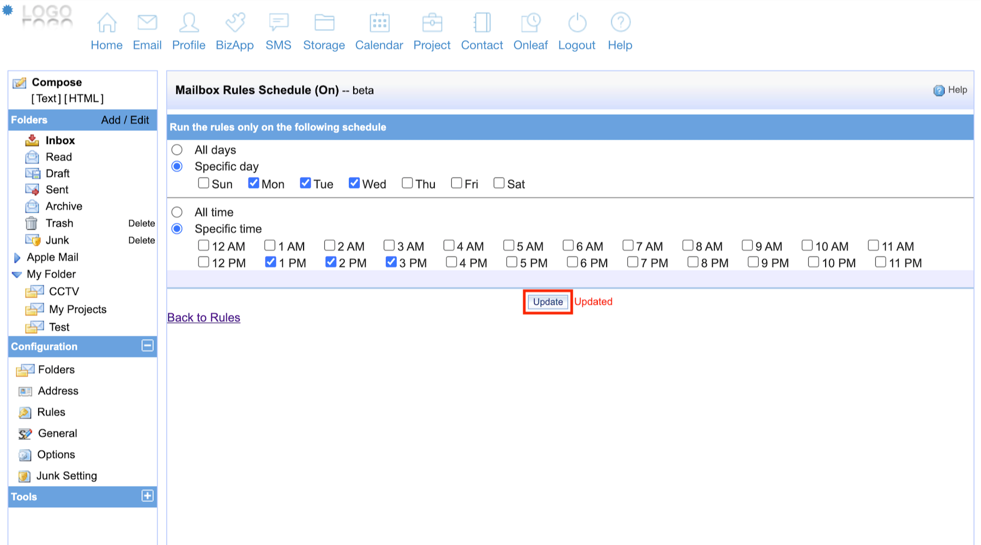
Task: Click the Update button
Action: pos(548,302)
